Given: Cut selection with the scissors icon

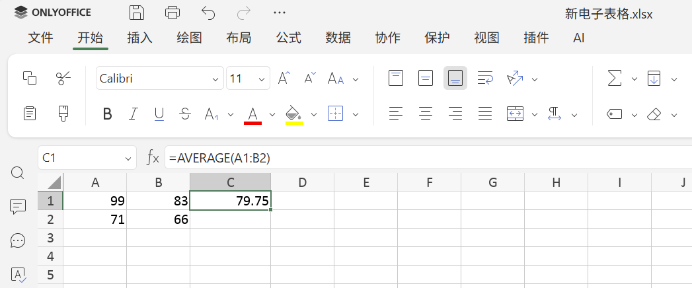Looking at the screenshot, I should tap(63, 78).
